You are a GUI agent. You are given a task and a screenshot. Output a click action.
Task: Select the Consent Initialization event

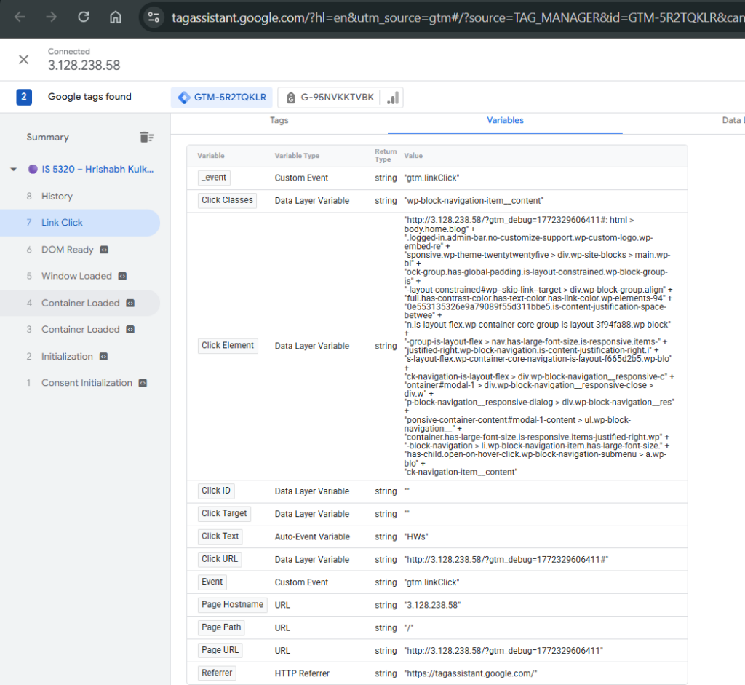(87, 383)
